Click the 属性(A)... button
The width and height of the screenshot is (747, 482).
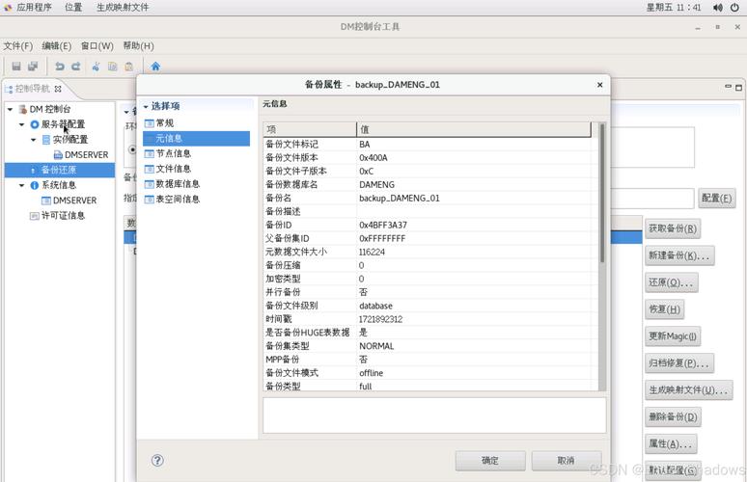pos(672,444)
